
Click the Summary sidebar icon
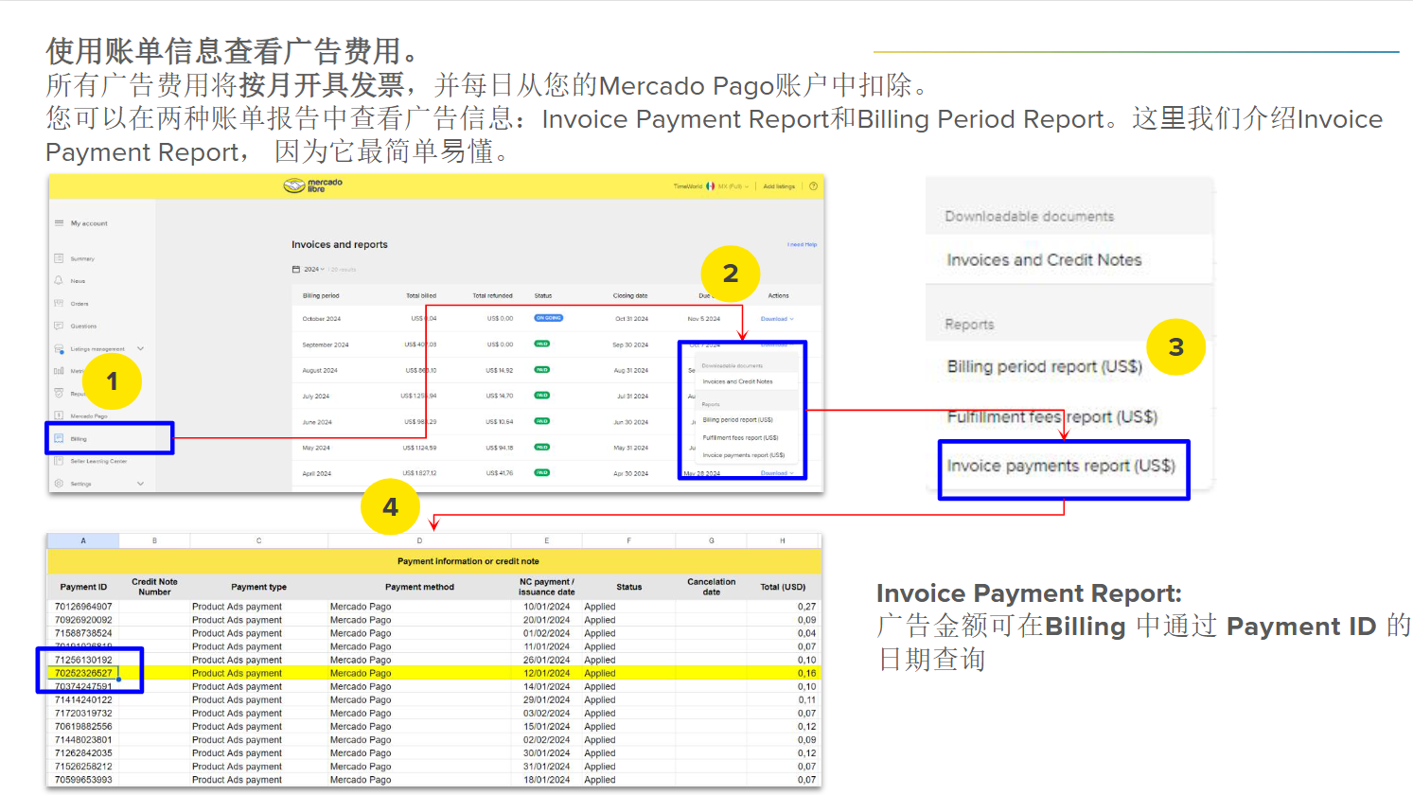click(x=59, y=258)
